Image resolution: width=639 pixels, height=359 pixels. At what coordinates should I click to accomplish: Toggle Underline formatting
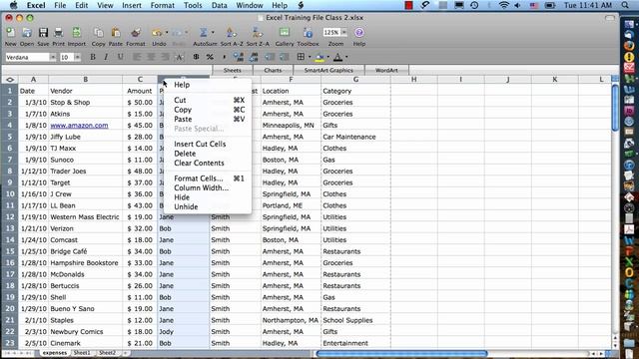tap(120, 57)
